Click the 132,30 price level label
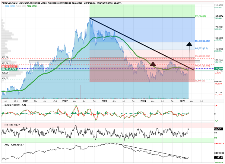 click(5, 57)
